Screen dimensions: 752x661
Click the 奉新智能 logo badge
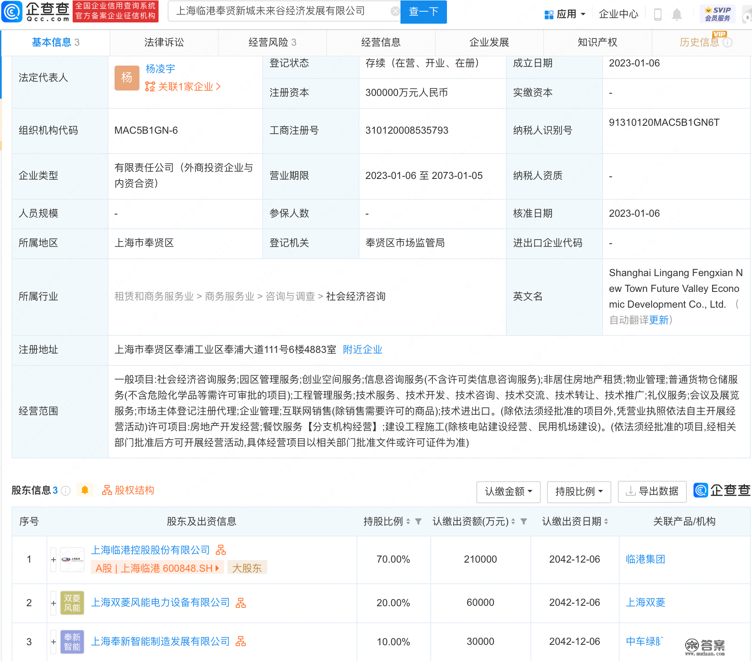coord(72,642)
